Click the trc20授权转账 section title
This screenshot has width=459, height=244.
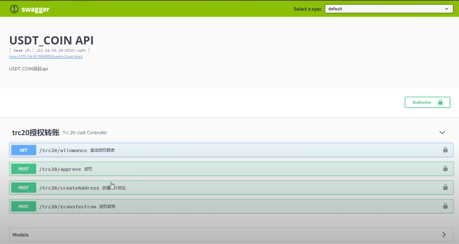[36, 132]
